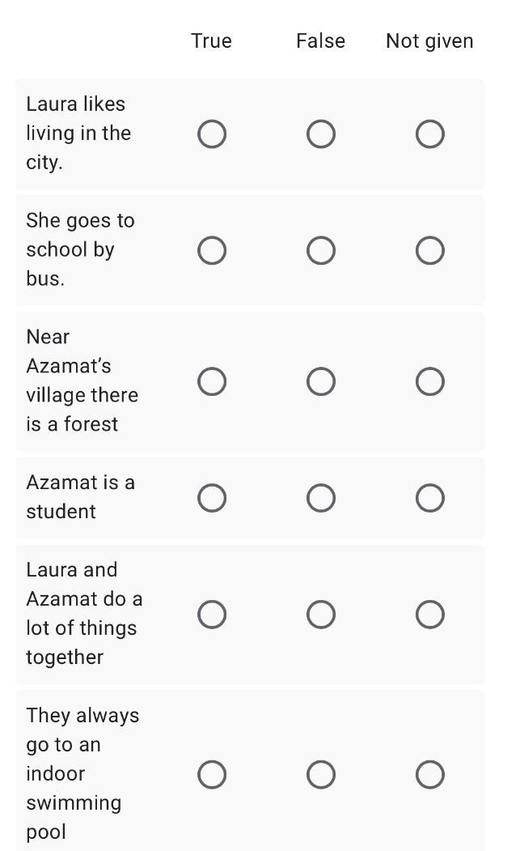Screen dimensions: 520x851
Task: Mark 'Laura likes living in the city' False
Action: pyautogui.click(x=321, y=134)
